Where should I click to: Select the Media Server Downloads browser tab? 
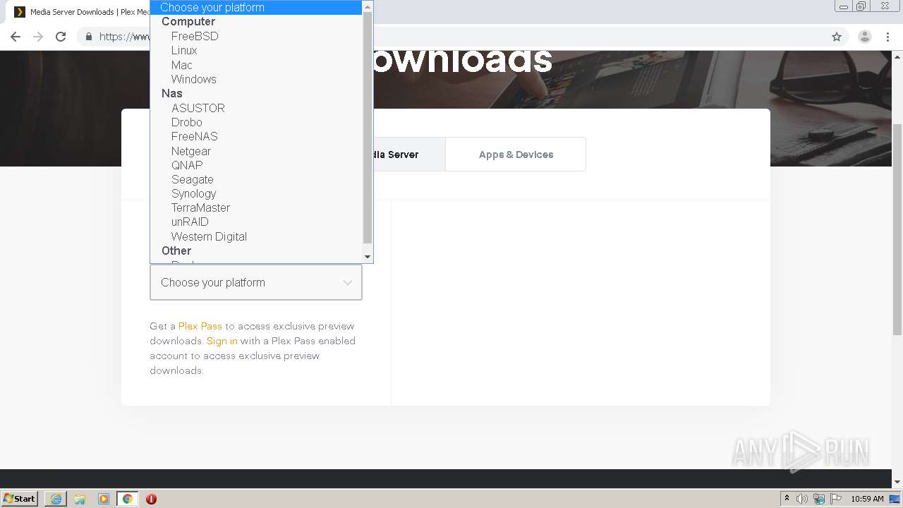point(81,12)
